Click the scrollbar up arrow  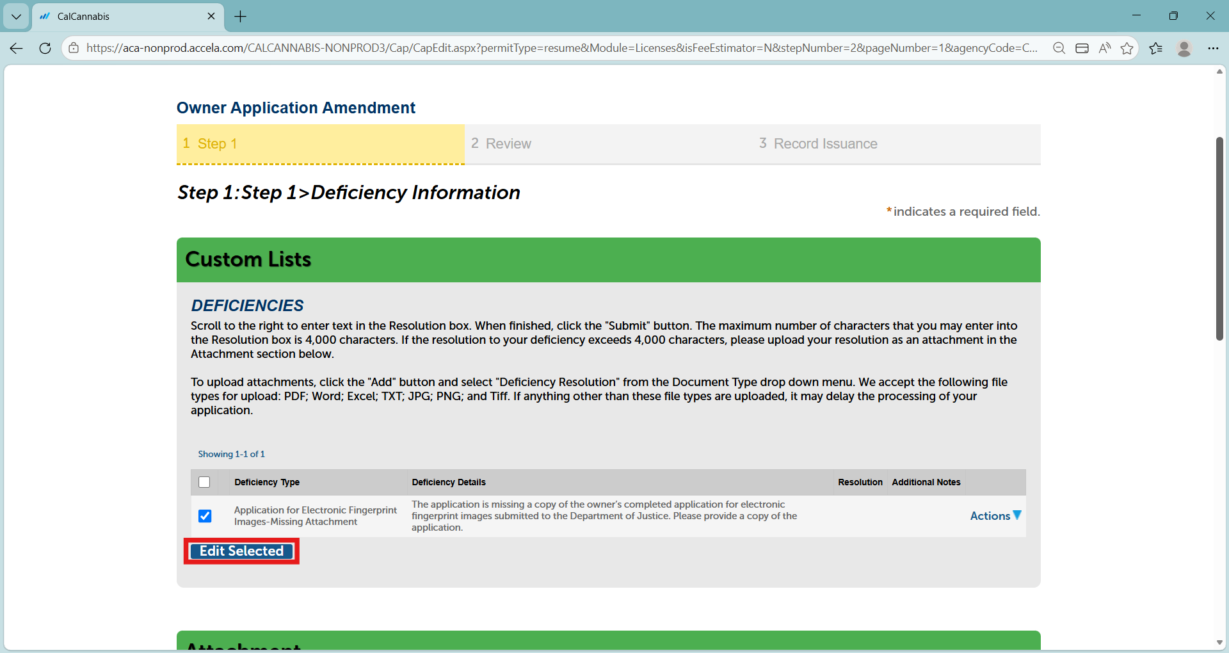pyautogui.click(x=1219, y=71)
